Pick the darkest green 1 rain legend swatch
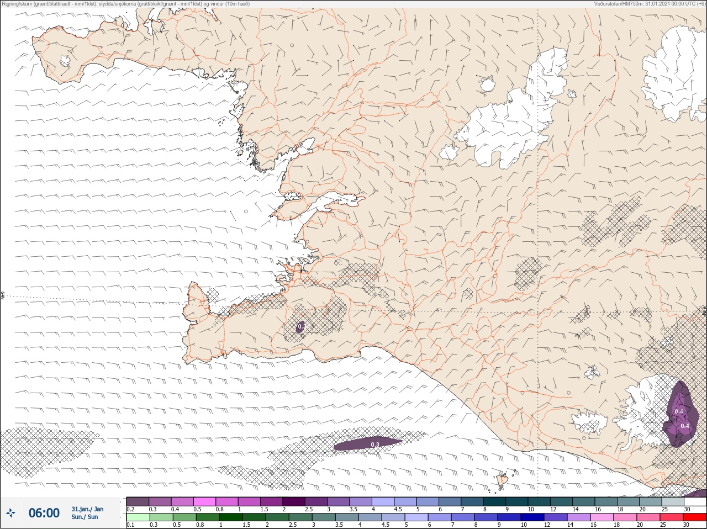 pos(230,517)
